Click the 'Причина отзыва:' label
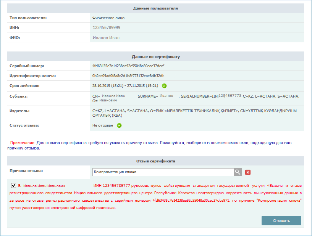The width and height of the screenshot is (312, 236). tap(26, 170)
